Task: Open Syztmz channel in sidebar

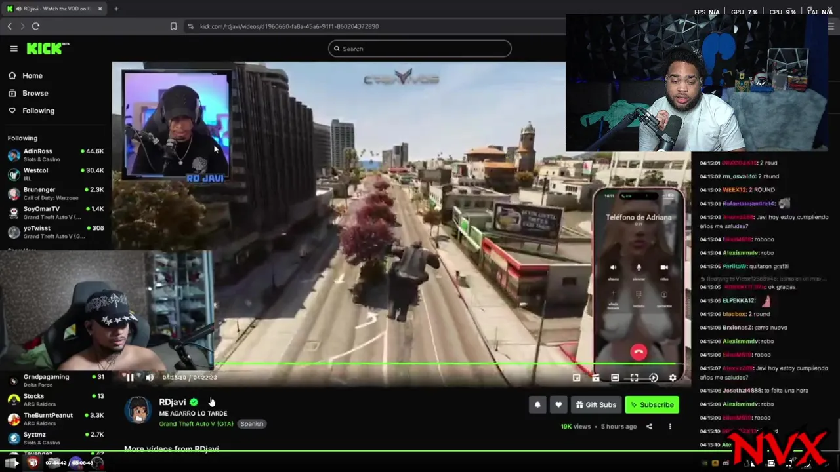Action: [56, 438]
